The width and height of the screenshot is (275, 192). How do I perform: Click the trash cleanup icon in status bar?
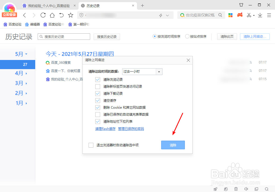click(x=236, y=189)
